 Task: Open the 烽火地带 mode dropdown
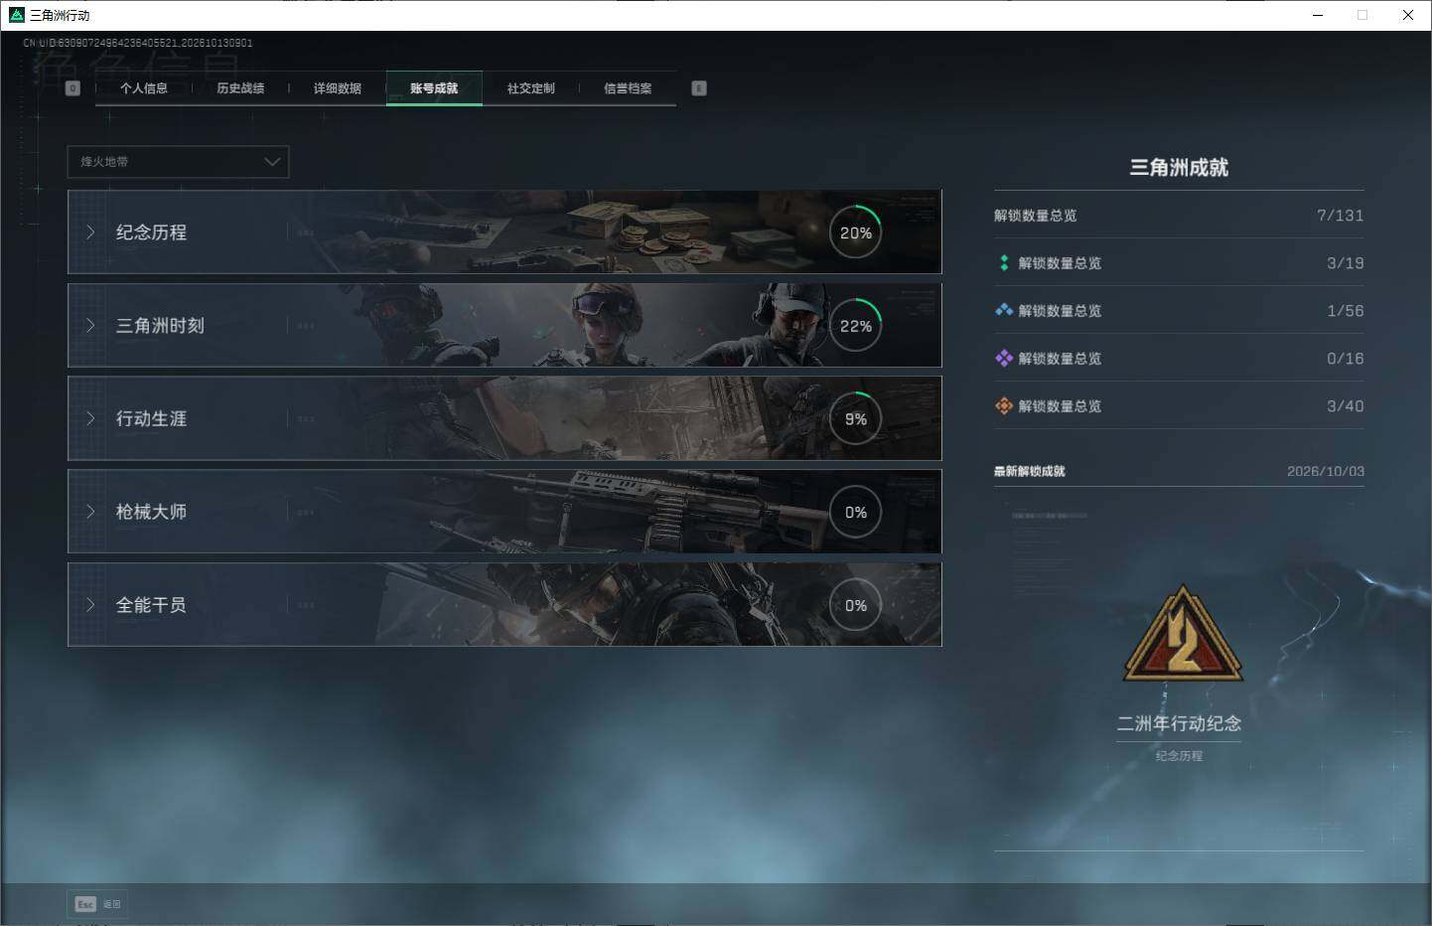178,162
